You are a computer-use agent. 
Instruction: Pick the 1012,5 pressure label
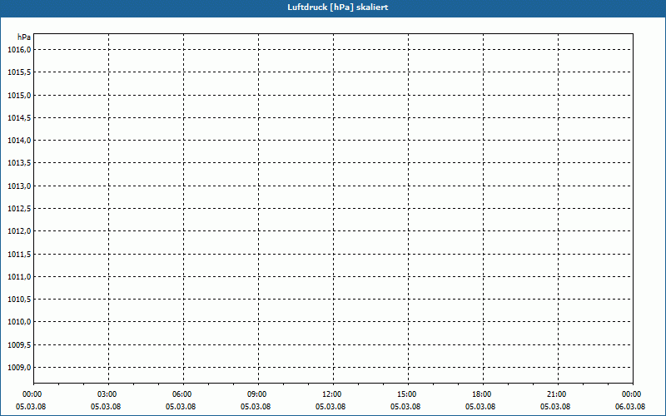pyautogui.click(x=19, y=209)
